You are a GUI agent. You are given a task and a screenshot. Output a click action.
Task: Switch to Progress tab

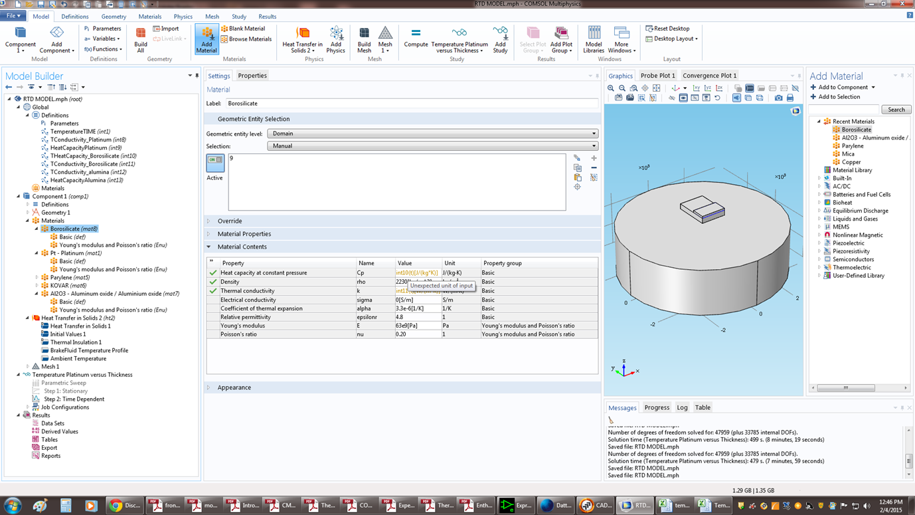pos(657,407)
